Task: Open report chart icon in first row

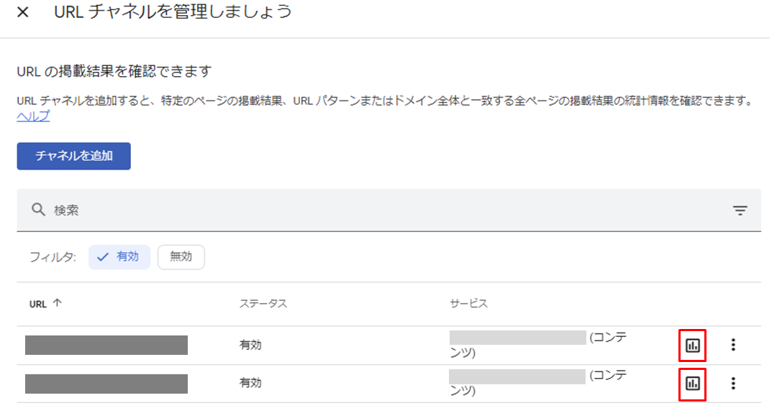Action: [x=692, y=346]
